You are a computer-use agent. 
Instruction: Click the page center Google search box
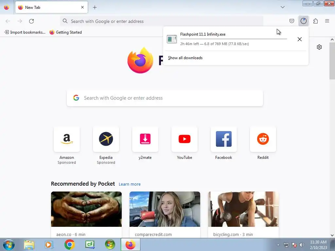click(165, 98)
